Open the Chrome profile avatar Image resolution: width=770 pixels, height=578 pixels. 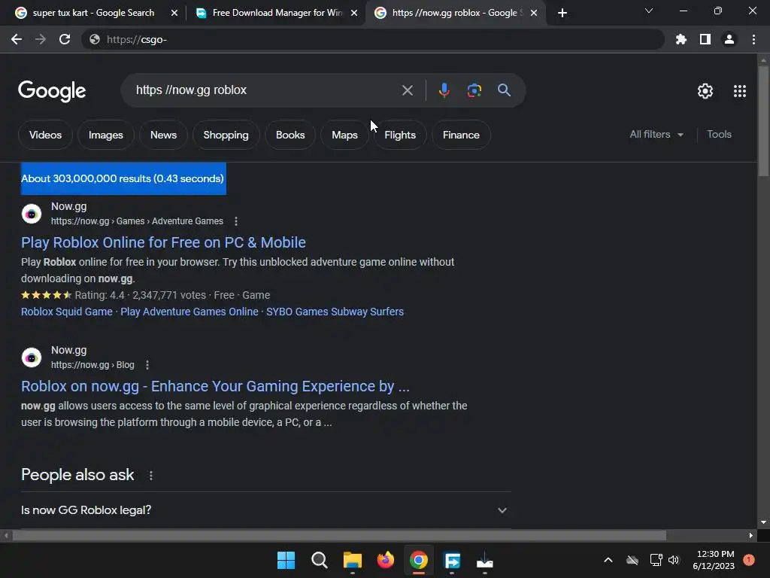(x=729, y=39)
